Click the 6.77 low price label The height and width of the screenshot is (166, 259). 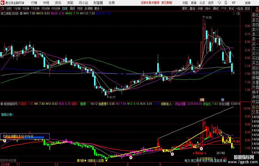tap(112, 97)
